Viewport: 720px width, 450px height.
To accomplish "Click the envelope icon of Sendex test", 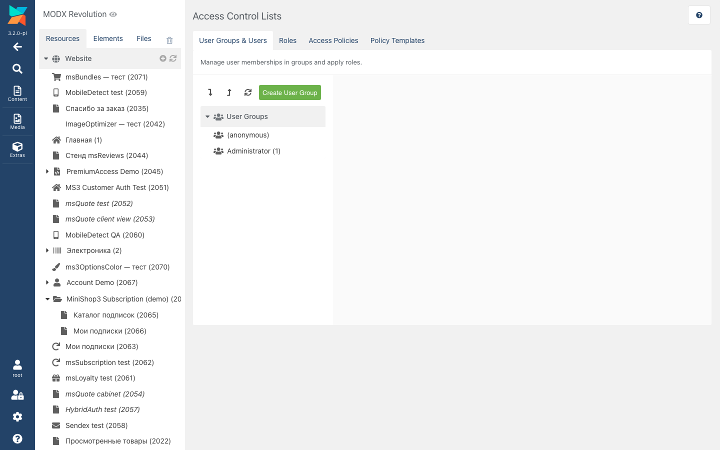I will click(56, 425).
